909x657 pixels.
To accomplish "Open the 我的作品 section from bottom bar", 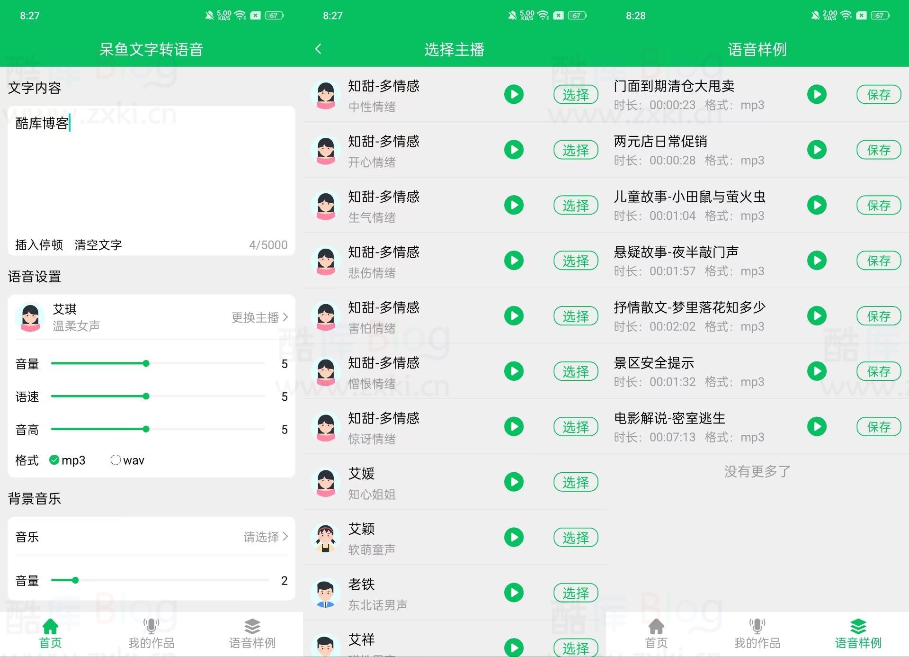I will point(151,634).
